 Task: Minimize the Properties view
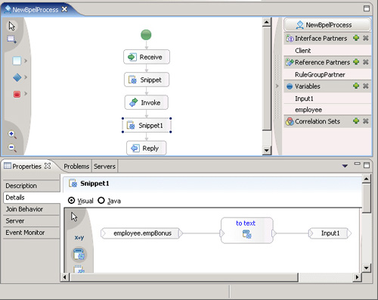358,164
